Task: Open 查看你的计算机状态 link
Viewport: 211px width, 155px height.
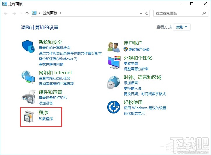Action: click(54, 48)
